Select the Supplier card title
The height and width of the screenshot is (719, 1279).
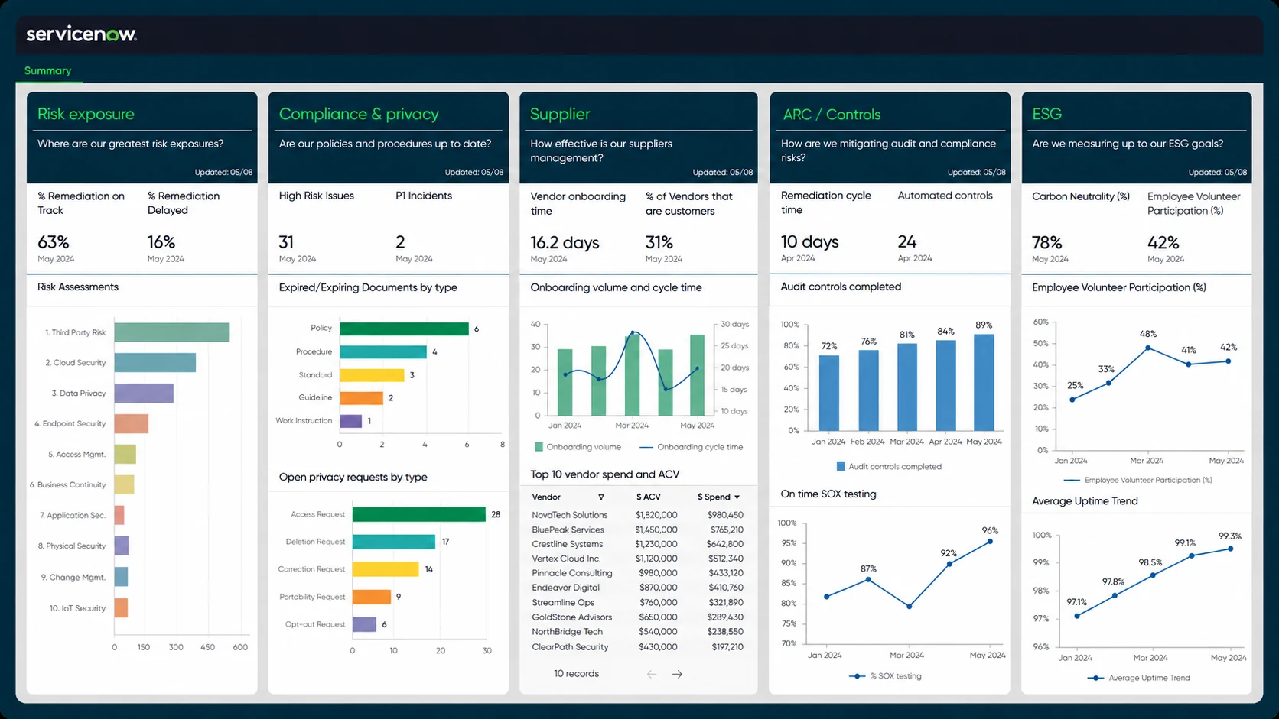[560, 114]
